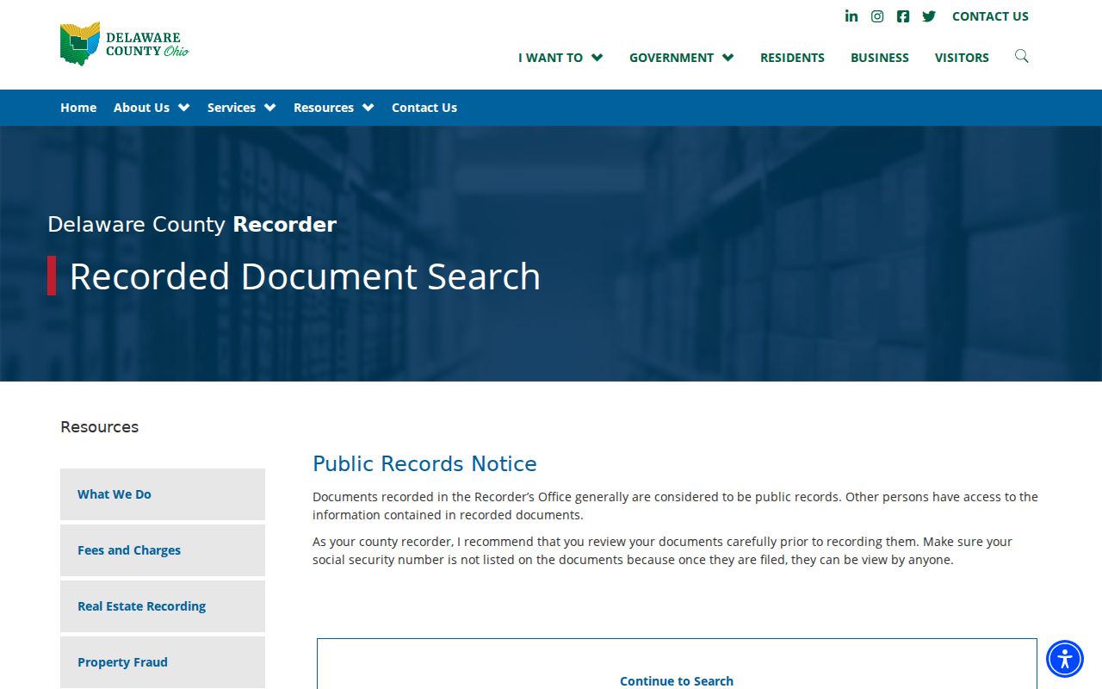Open the Property Fraud sidebar link

[163, 662]
